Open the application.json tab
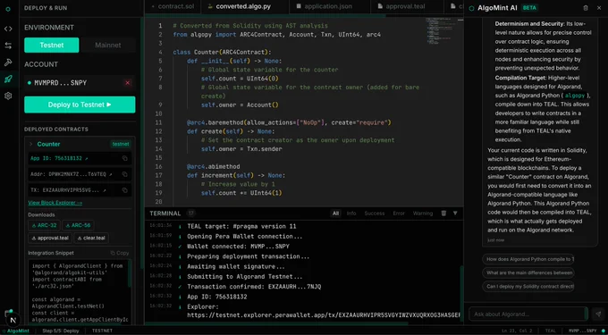The height and width of the screenshot is (335, 608). 330,6
